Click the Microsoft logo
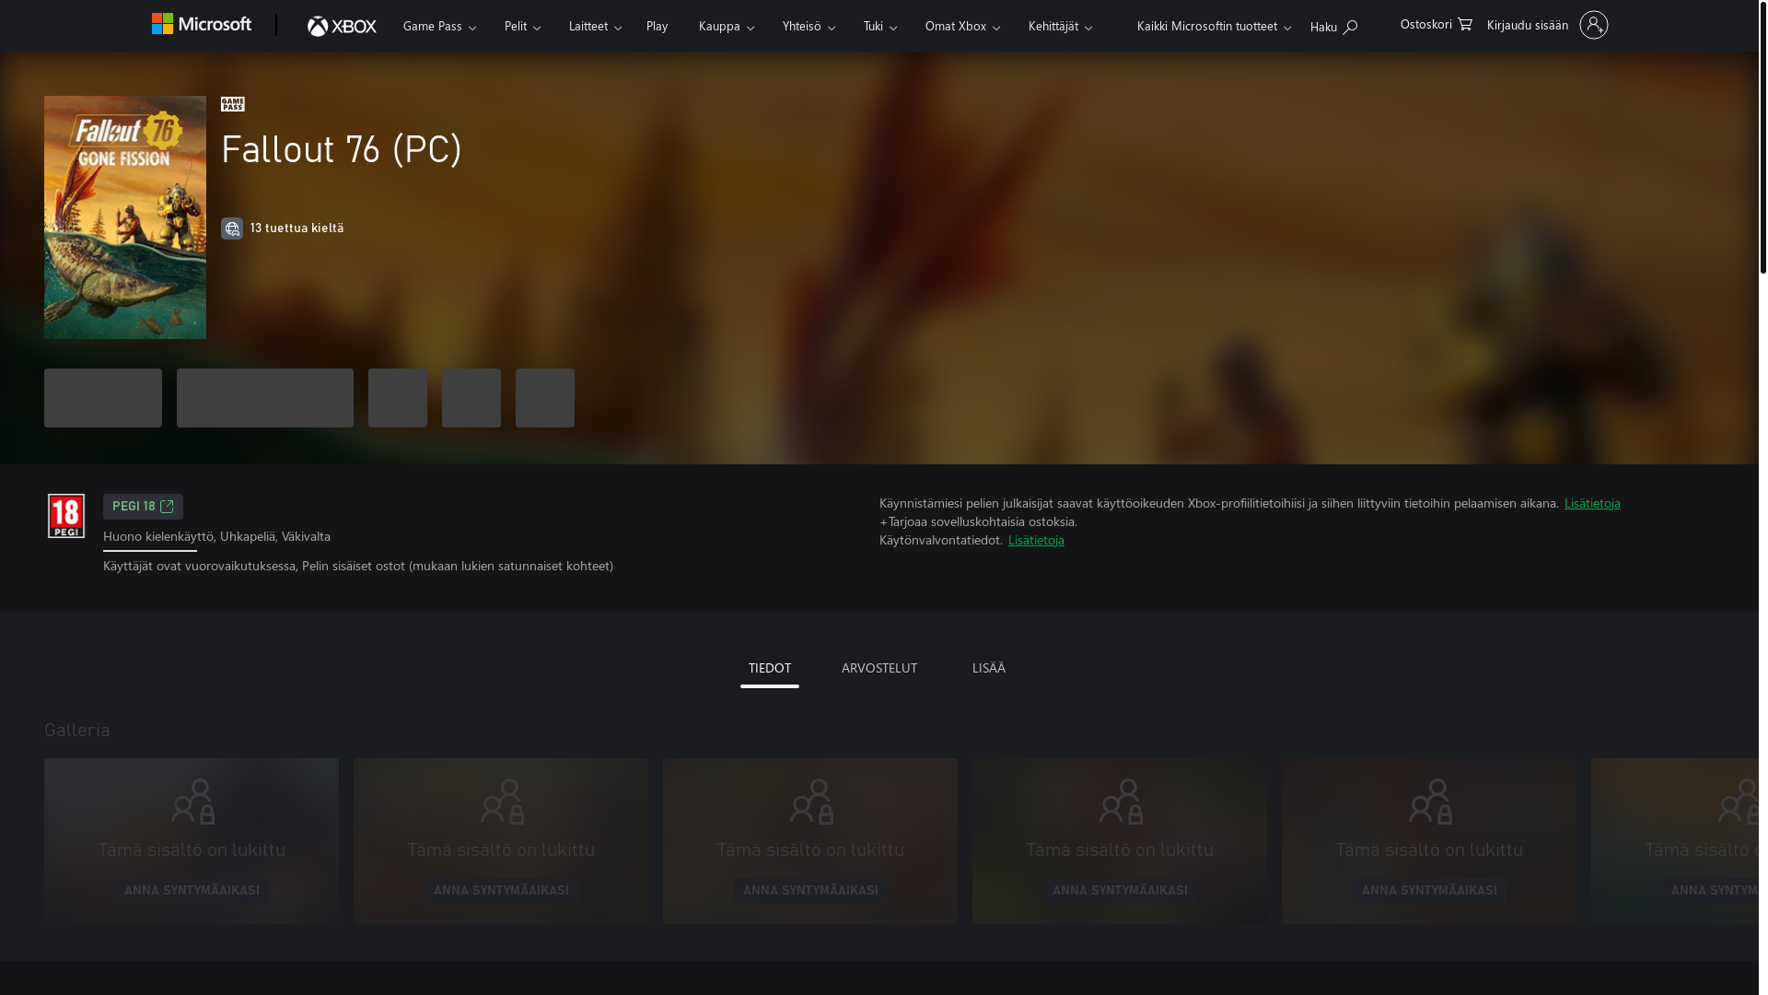Viewport: 1768px width, 995px height. tap(202, 24)
